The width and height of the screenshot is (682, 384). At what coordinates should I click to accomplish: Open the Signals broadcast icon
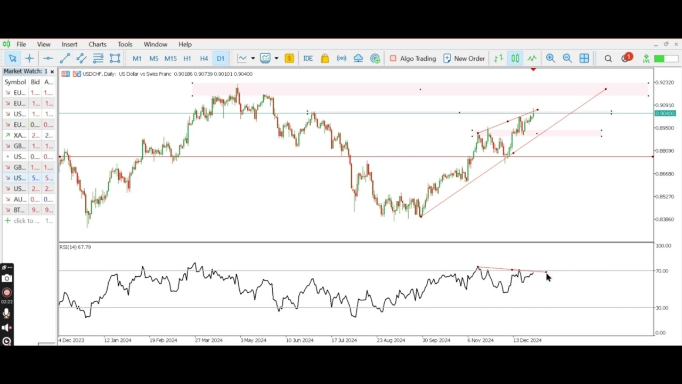(x=342, y=59)
